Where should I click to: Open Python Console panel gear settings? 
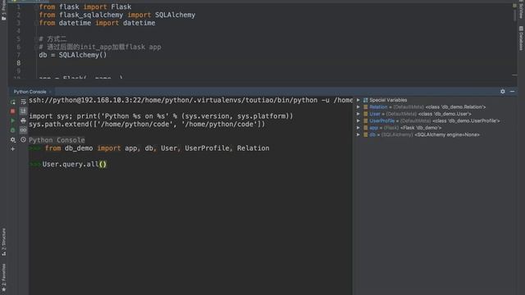(503, 91)
